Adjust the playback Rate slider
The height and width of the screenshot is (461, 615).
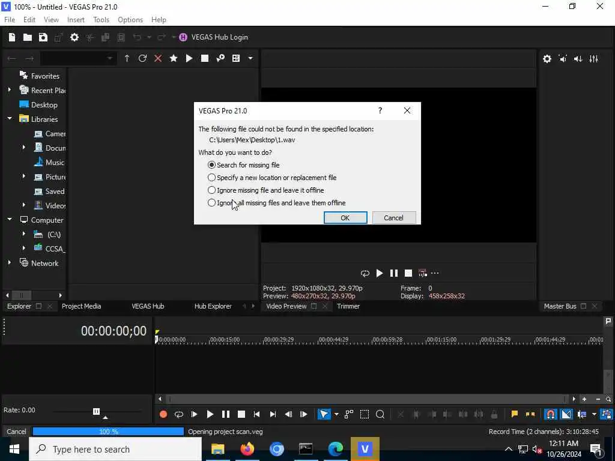[97, 411]
